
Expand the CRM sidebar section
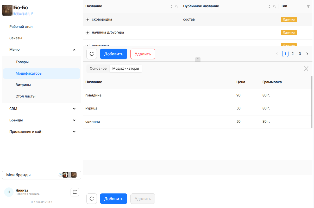74,109
